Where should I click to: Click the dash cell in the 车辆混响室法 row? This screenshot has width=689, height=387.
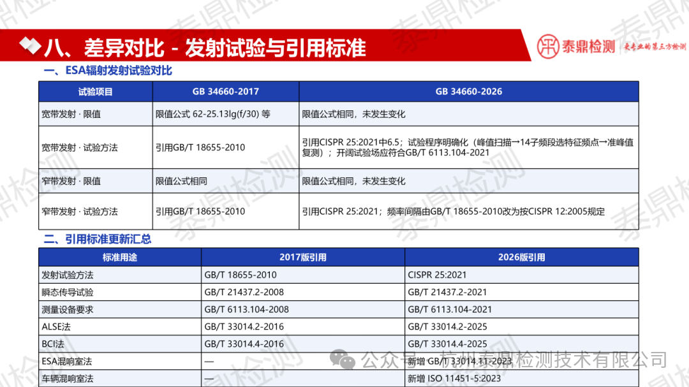point(303,378)
